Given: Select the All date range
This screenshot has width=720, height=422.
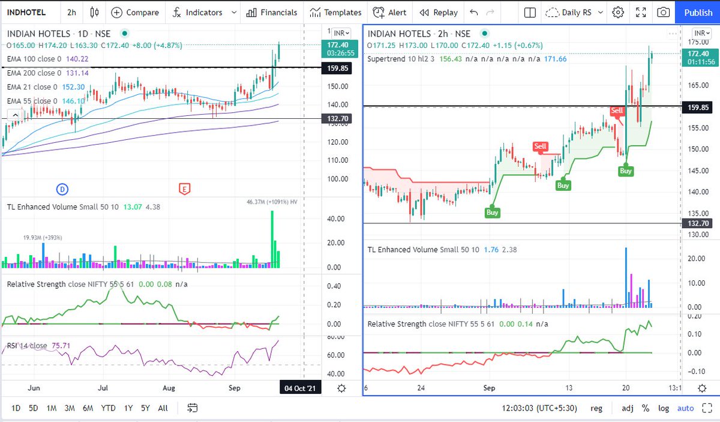Looking at the screenshot, I should pos(163,408).
